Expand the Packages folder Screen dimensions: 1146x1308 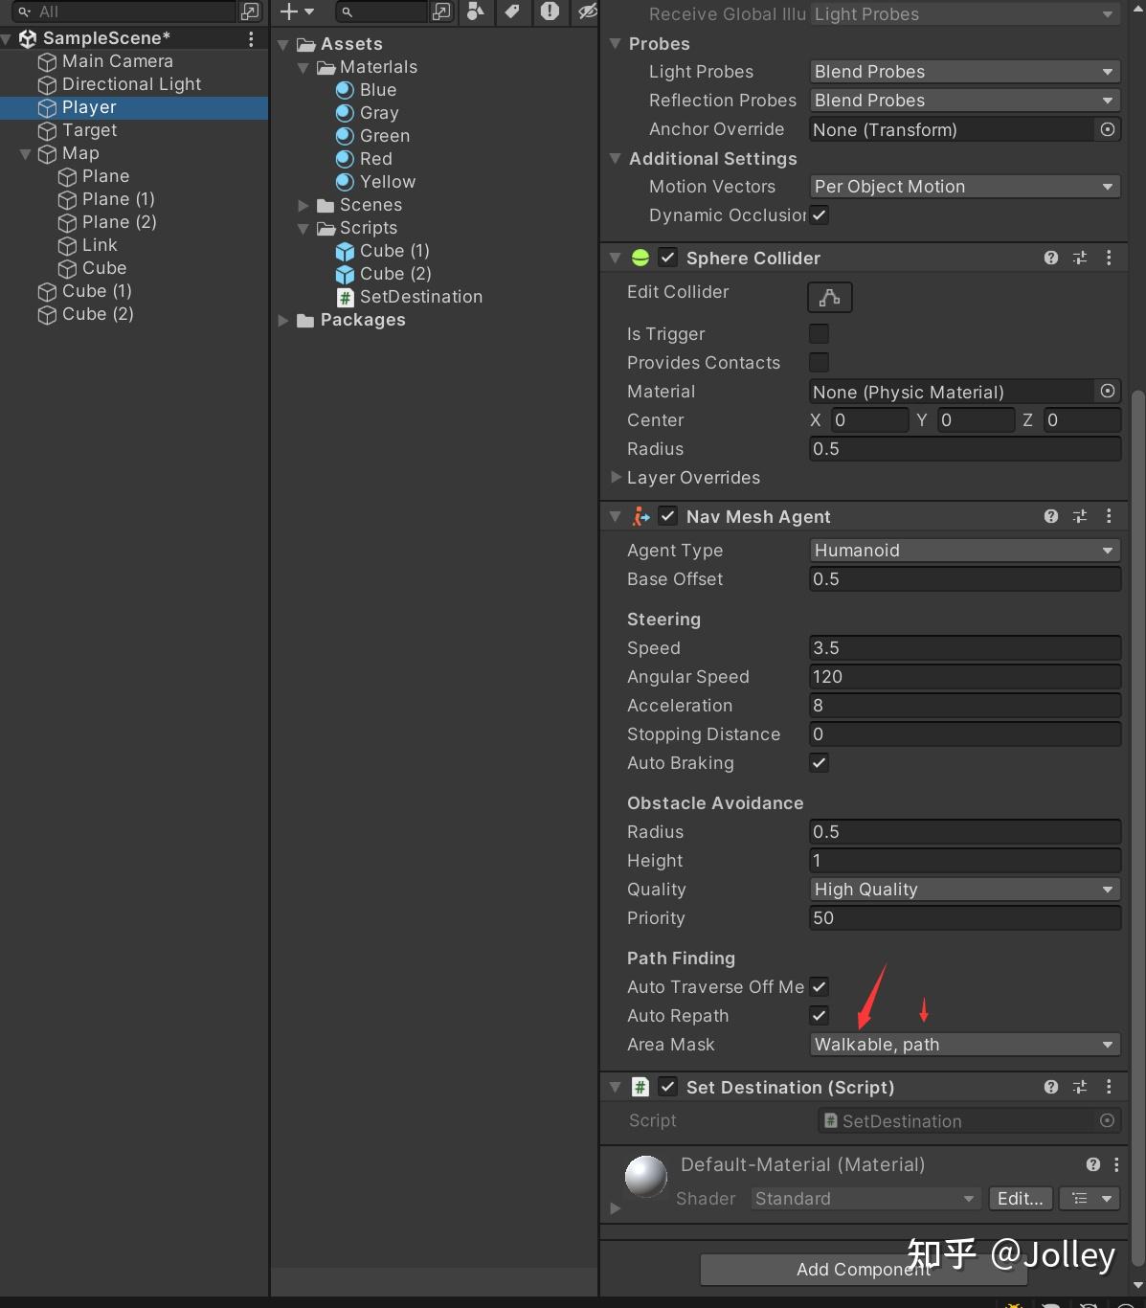pyautogui.click(x=283, y=320)
